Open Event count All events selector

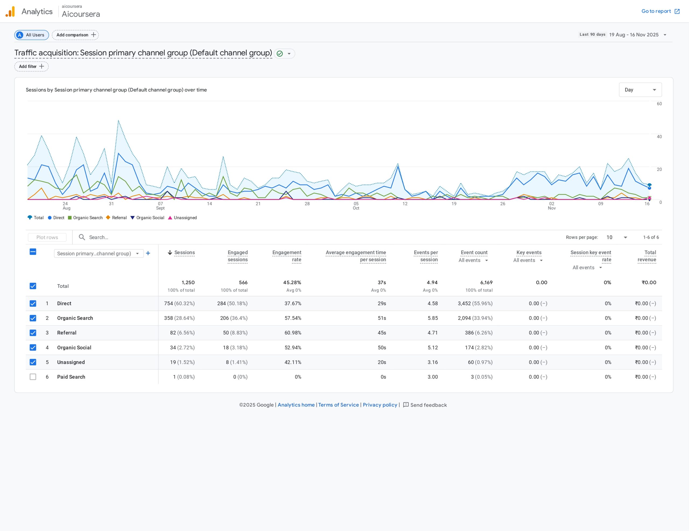pyautogui.click(x=473, y=260)
